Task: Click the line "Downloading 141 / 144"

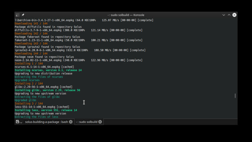Action: pyautogui.click(x=31, y=23)
